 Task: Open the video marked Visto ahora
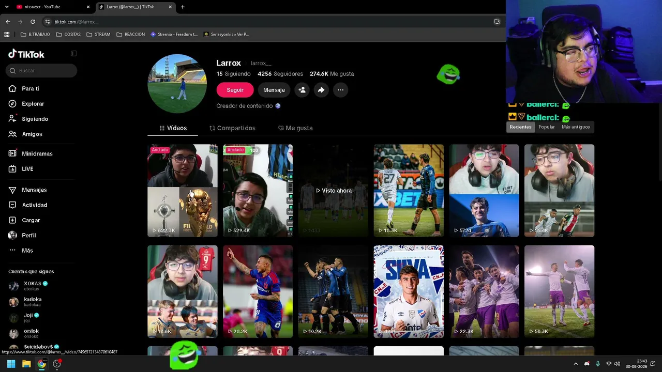point(334,191)
